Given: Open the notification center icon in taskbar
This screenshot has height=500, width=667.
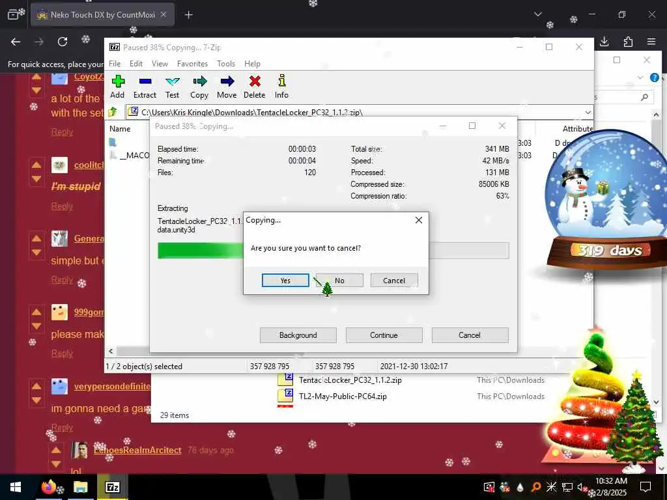Looking at the screenshot, I should 646,487.
